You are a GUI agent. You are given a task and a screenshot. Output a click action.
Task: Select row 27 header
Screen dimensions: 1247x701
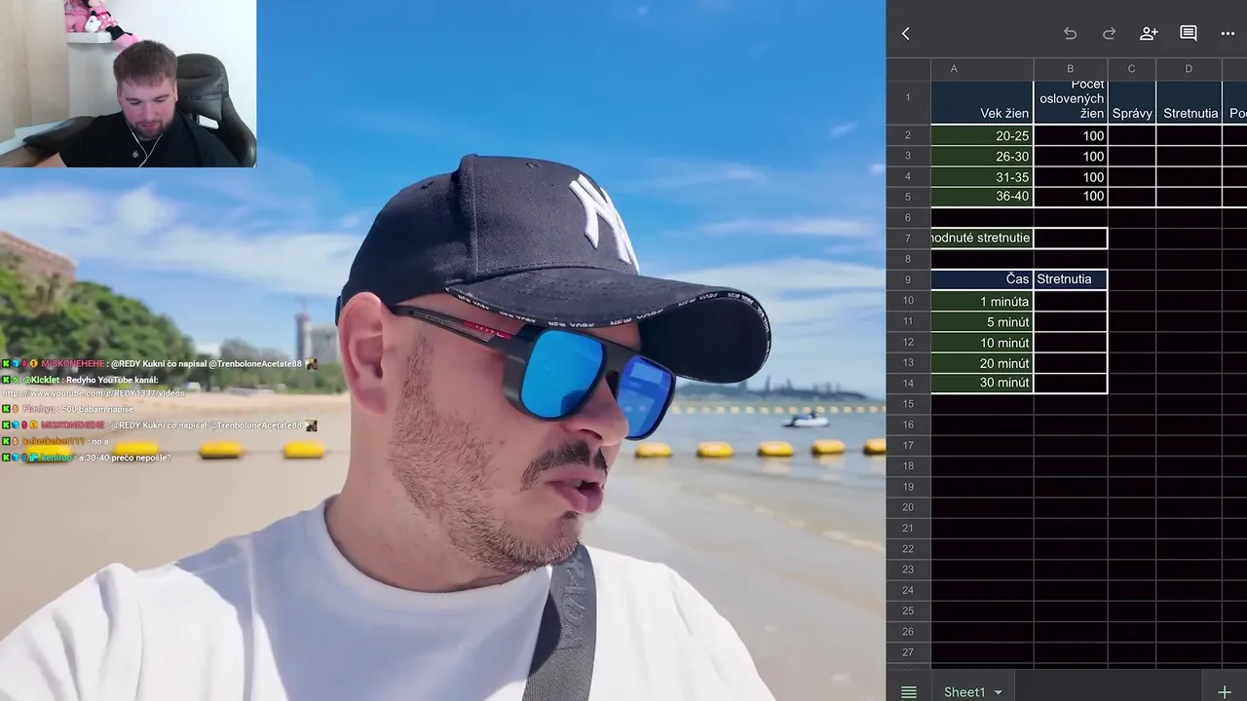click(908, 652)
